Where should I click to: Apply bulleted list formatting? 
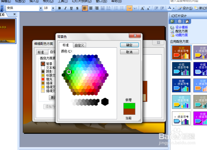pyautogui.click(x=122, y=8)
